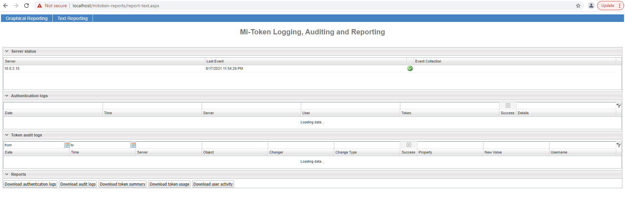Sort Token audit logs by Object column
The width and height of the screenshot is (625, 198).
tap(235, 152)
